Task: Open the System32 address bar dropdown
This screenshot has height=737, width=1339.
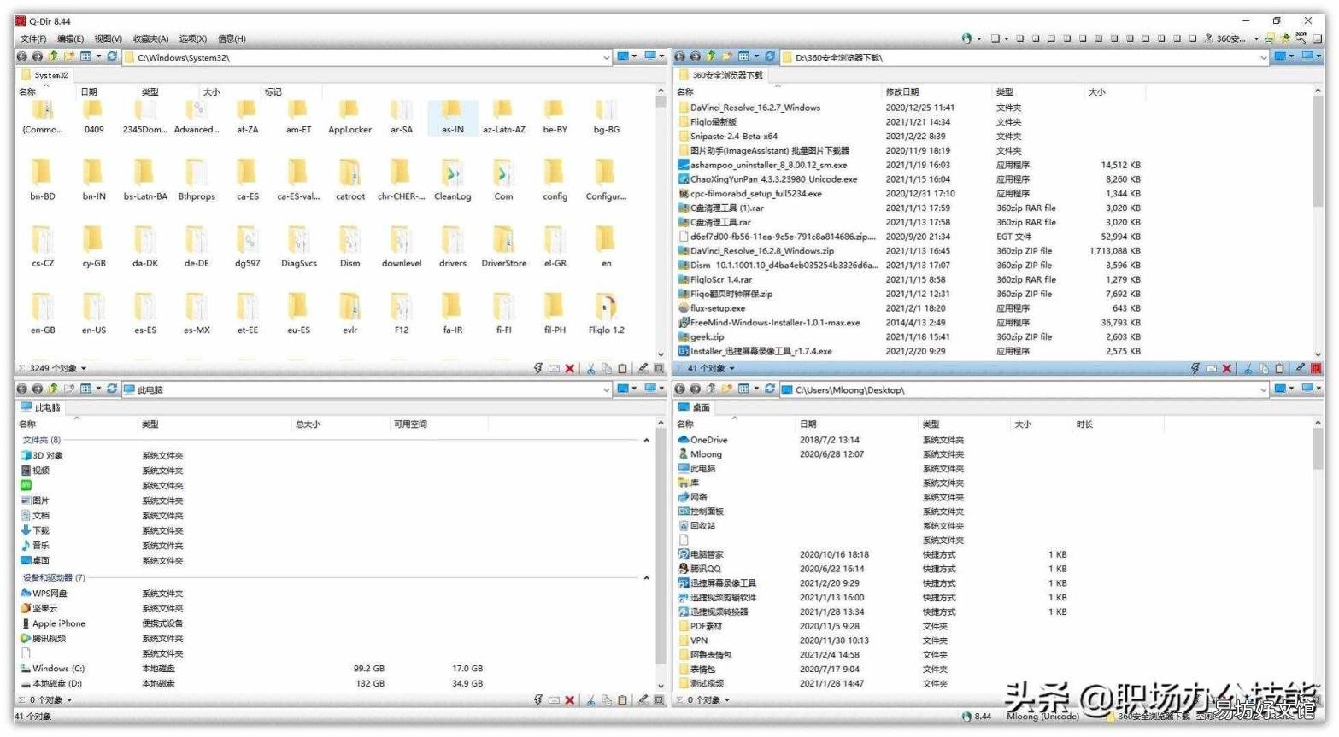Action: tap(607, 57)
